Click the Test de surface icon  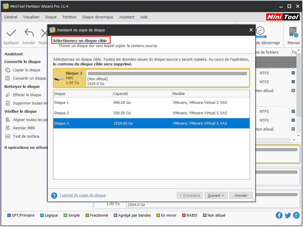(x=8, y=136)
